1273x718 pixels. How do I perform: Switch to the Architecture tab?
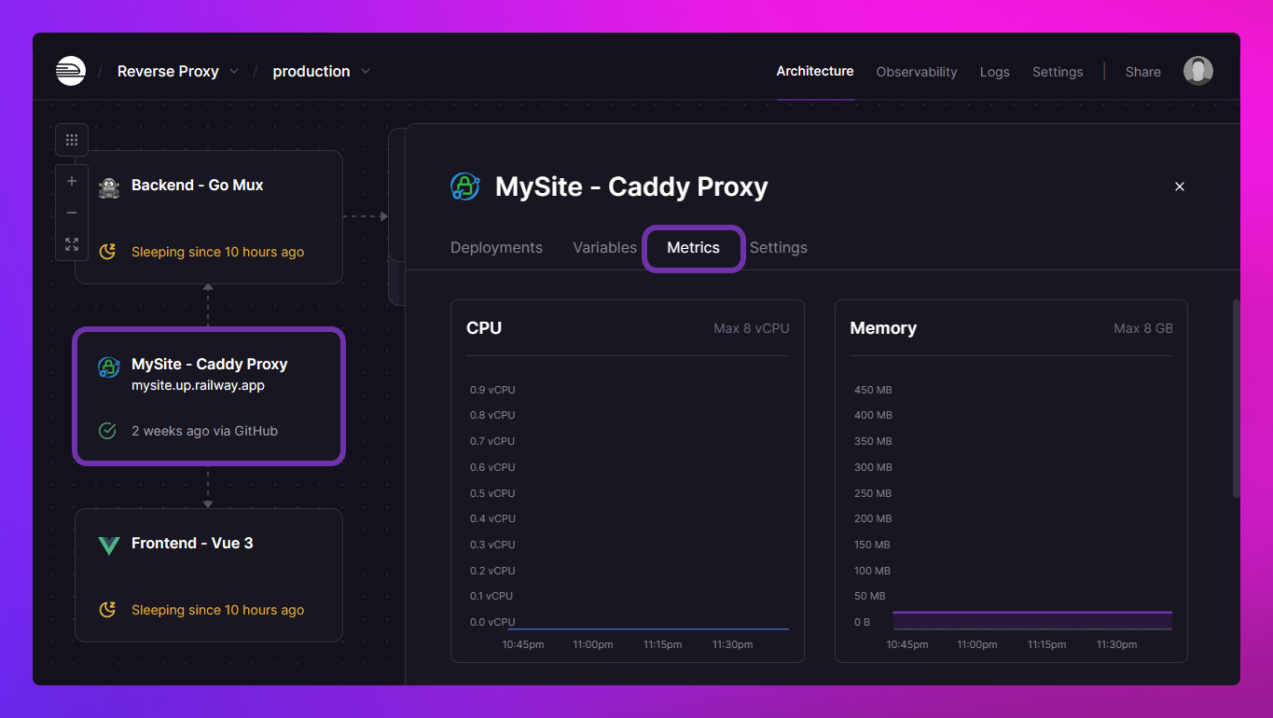pos(815,71)
